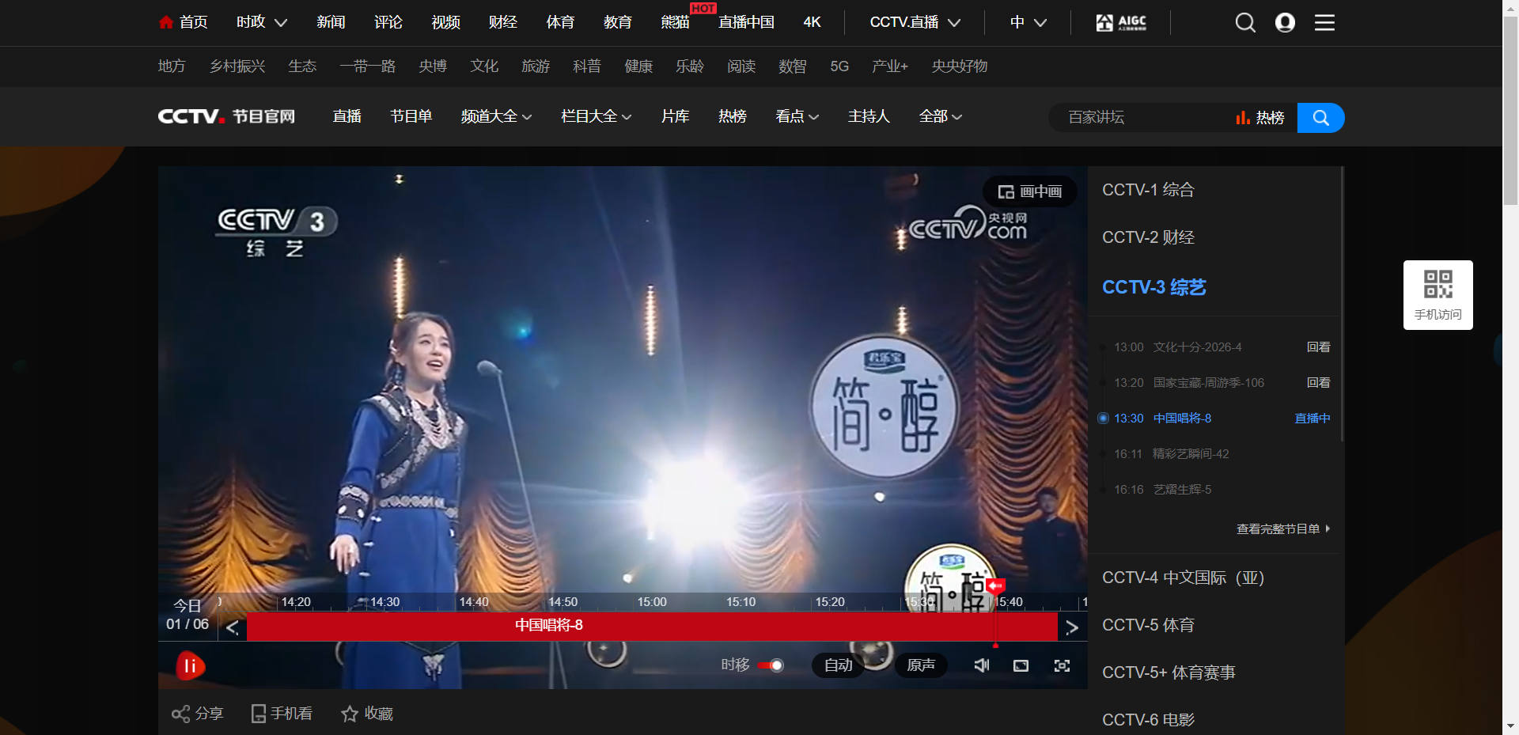The height and width of the screenshot is (735, 1519).
Task: Open the 体育 top navigation item
Action: point(560,23)
